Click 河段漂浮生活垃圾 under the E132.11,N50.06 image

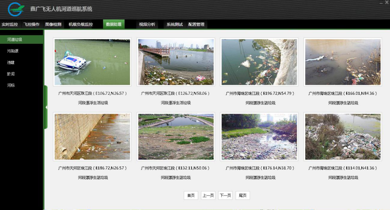click(x=176, y=178)
